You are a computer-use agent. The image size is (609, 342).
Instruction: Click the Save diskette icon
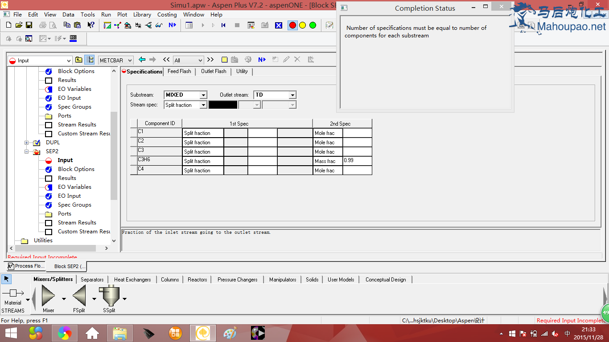(x=29, y=25)
